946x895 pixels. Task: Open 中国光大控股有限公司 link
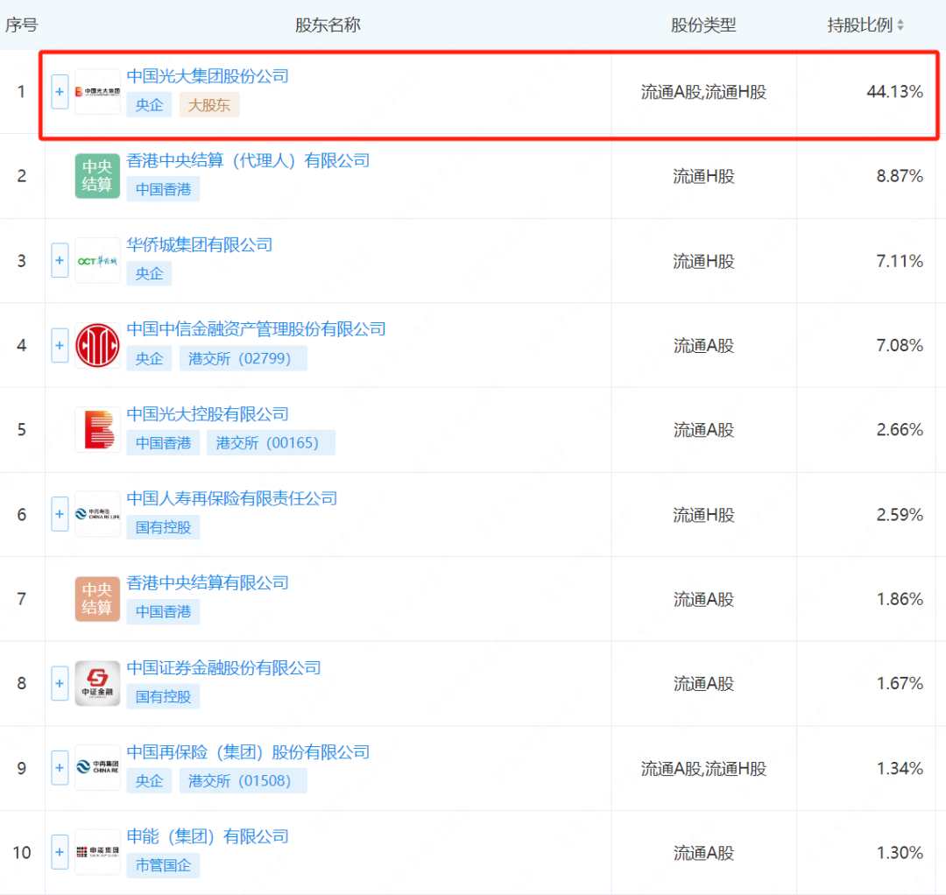point(208,413)
